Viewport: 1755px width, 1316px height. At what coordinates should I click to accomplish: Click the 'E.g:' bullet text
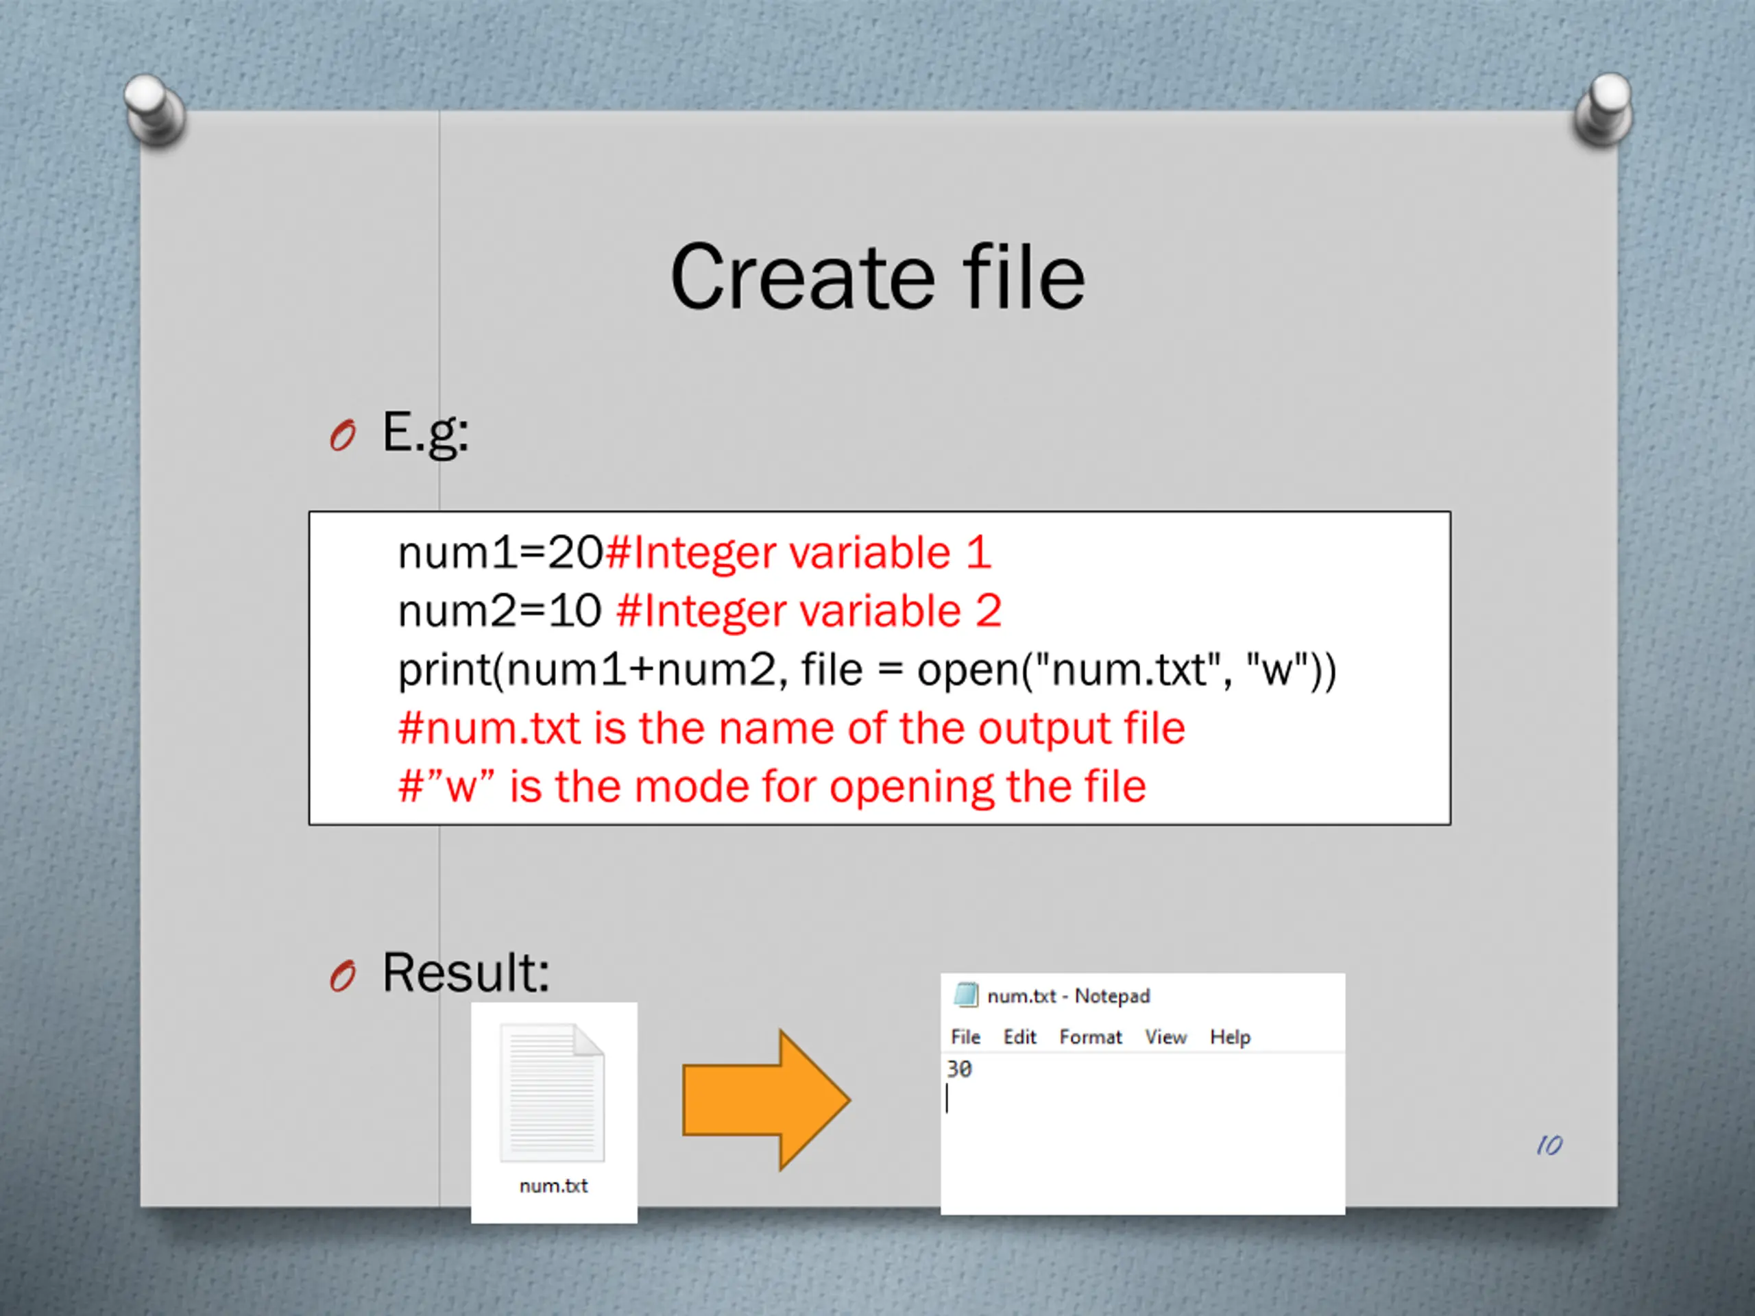425,433
